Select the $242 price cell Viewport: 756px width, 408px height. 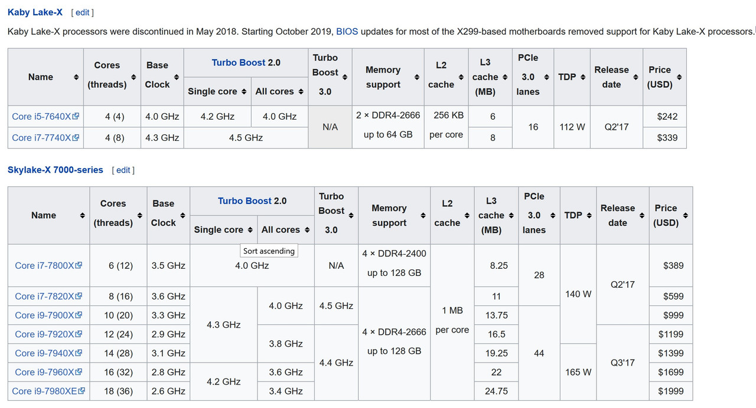point(665,117)
